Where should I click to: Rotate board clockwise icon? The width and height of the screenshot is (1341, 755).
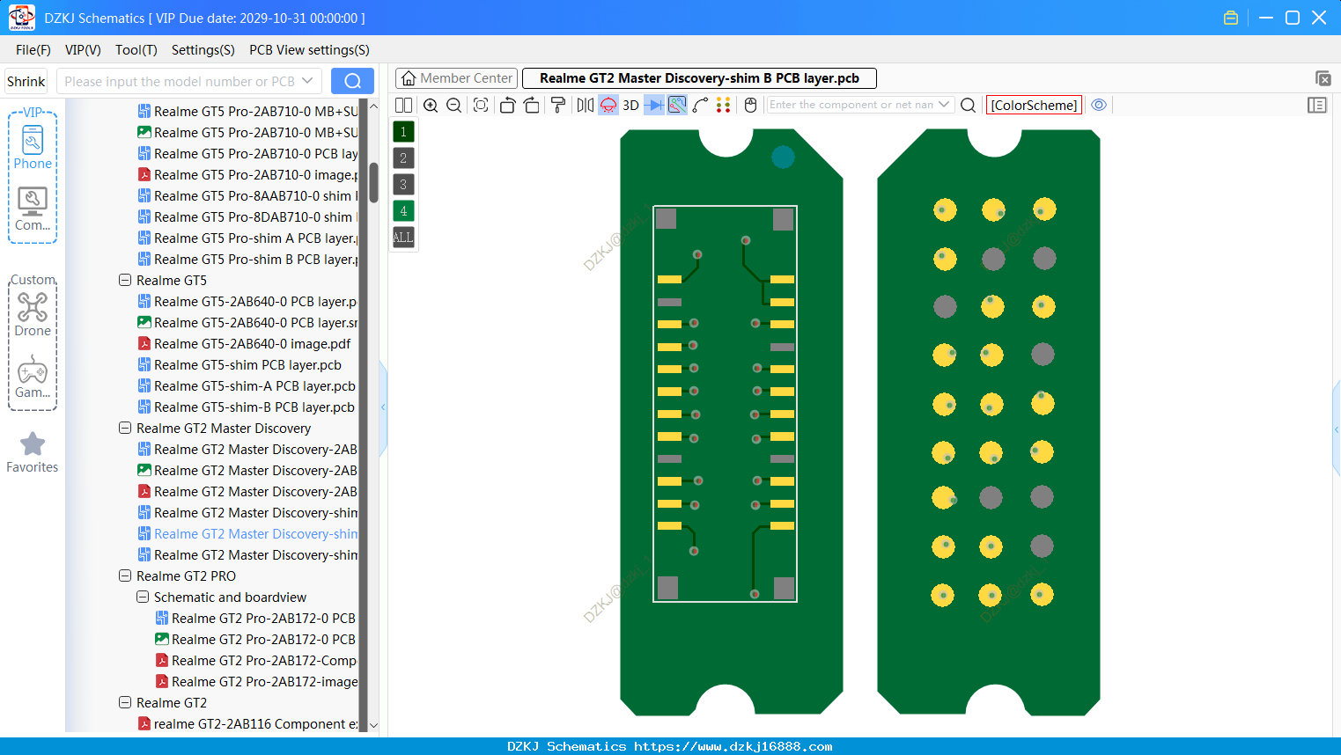(532, 106)
